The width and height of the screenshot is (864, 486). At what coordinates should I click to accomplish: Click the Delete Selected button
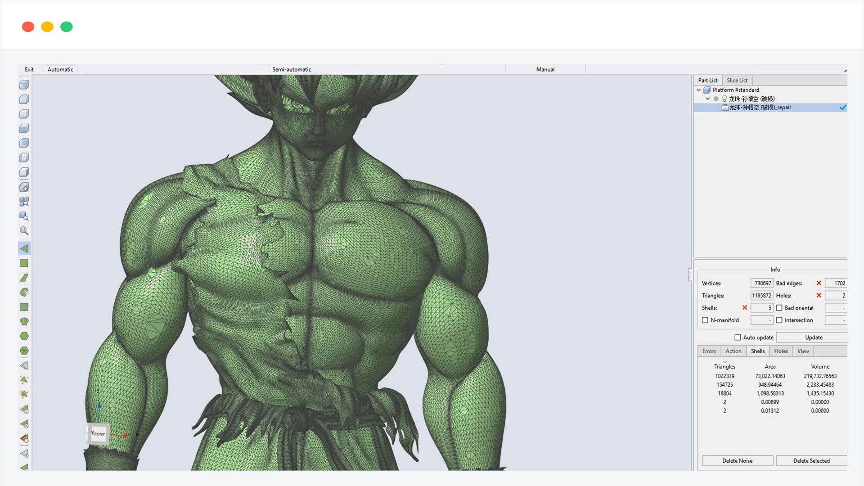pyautogui.click(x=811, y=461)
